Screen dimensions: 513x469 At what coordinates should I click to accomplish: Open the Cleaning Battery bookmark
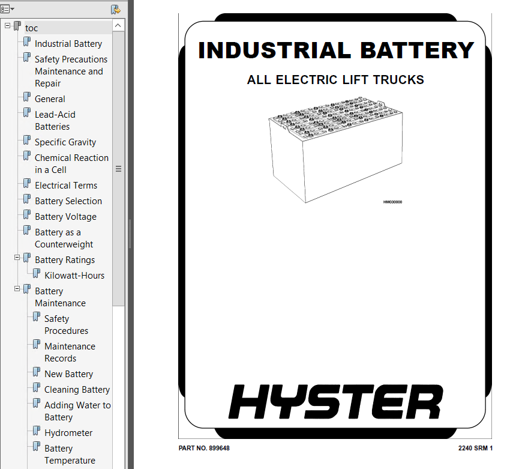[x=77, y=390]
